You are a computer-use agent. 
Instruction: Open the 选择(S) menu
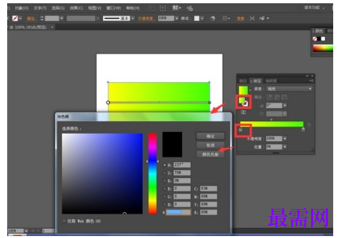coord(58,8)
